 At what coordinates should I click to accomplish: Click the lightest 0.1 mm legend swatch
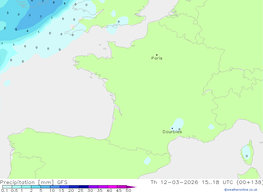point(7,187)
